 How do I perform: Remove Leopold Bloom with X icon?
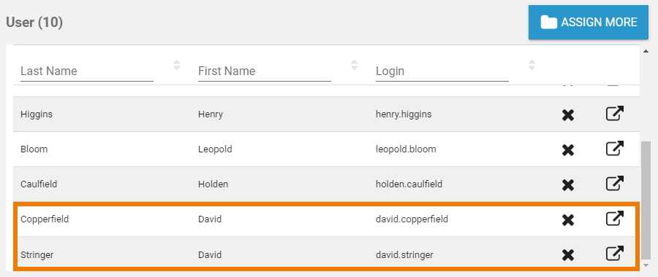pos(568,149)
